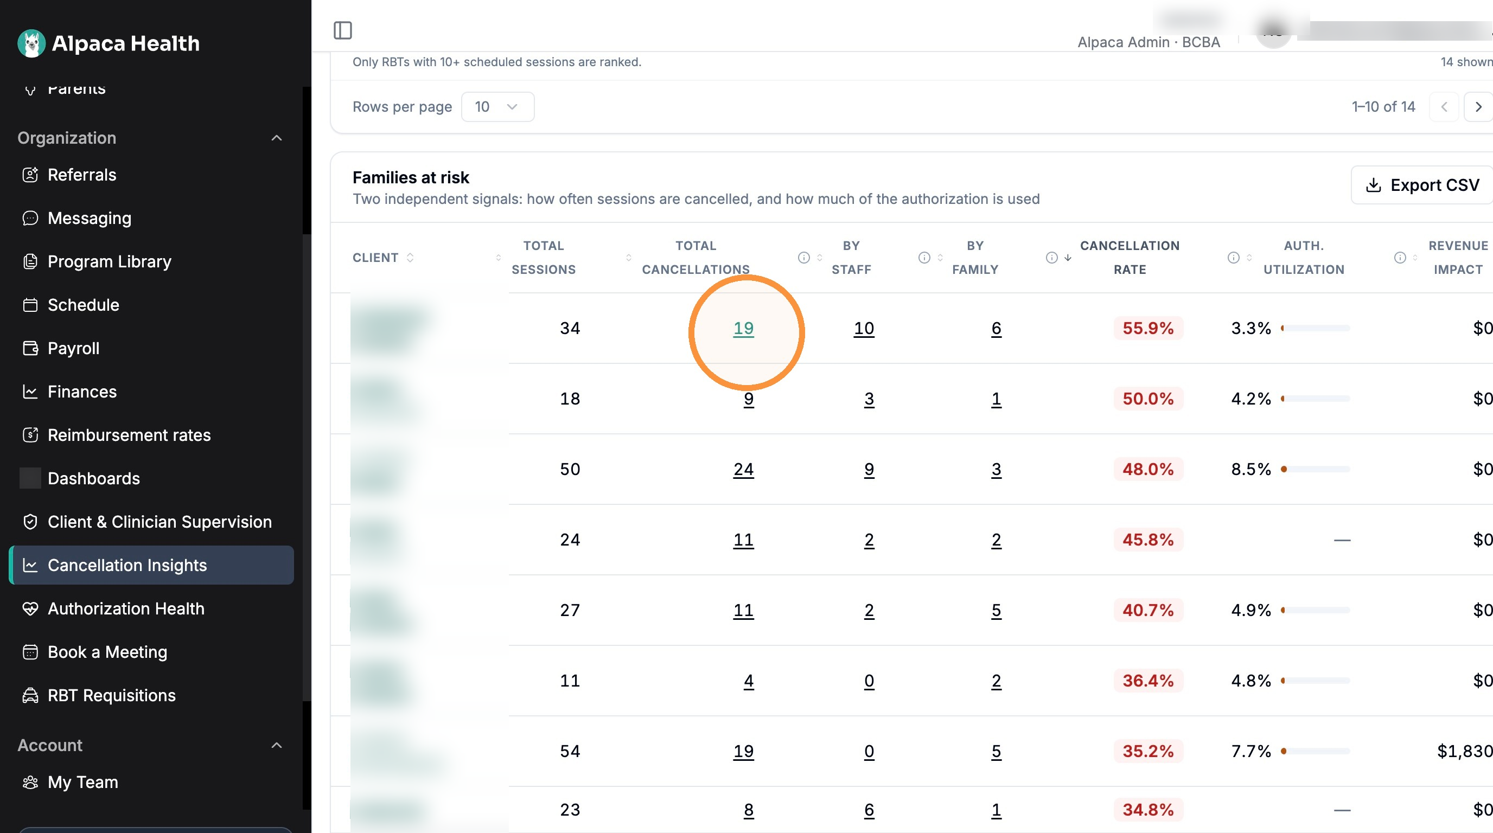Export Families at risk as CSV
1493x833 pixels.
tap(1422, 185)
